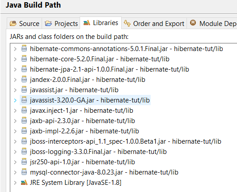Click the jsr250-api-1.0.jar jar icon
The height and width of the screenshot is (192, 237).
tap(24, 162)
